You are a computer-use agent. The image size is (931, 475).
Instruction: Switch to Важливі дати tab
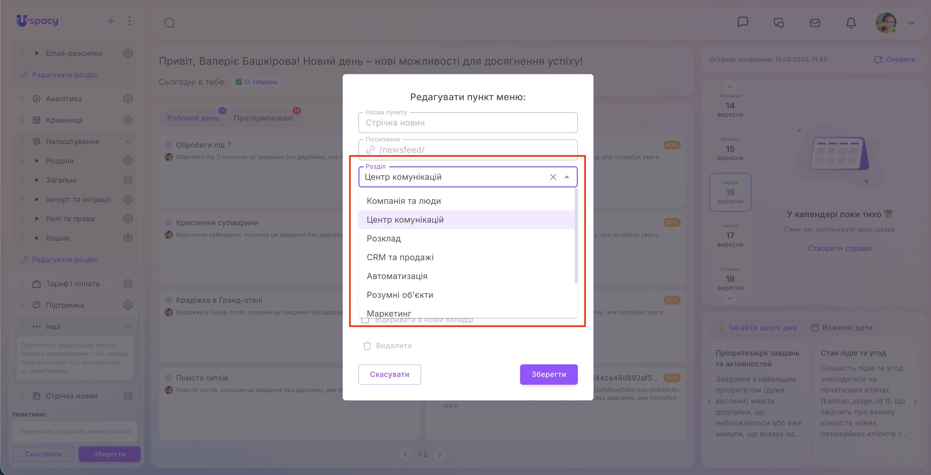(842, 328)
